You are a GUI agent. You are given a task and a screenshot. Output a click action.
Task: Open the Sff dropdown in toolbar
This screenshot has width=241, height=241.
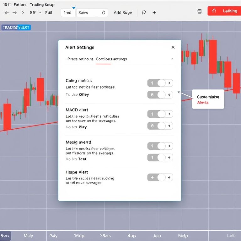click(35, 13)
